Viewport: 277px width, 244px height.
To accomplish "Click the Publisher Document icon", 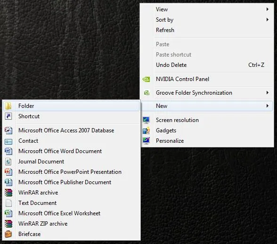I will tap(8, 182).
